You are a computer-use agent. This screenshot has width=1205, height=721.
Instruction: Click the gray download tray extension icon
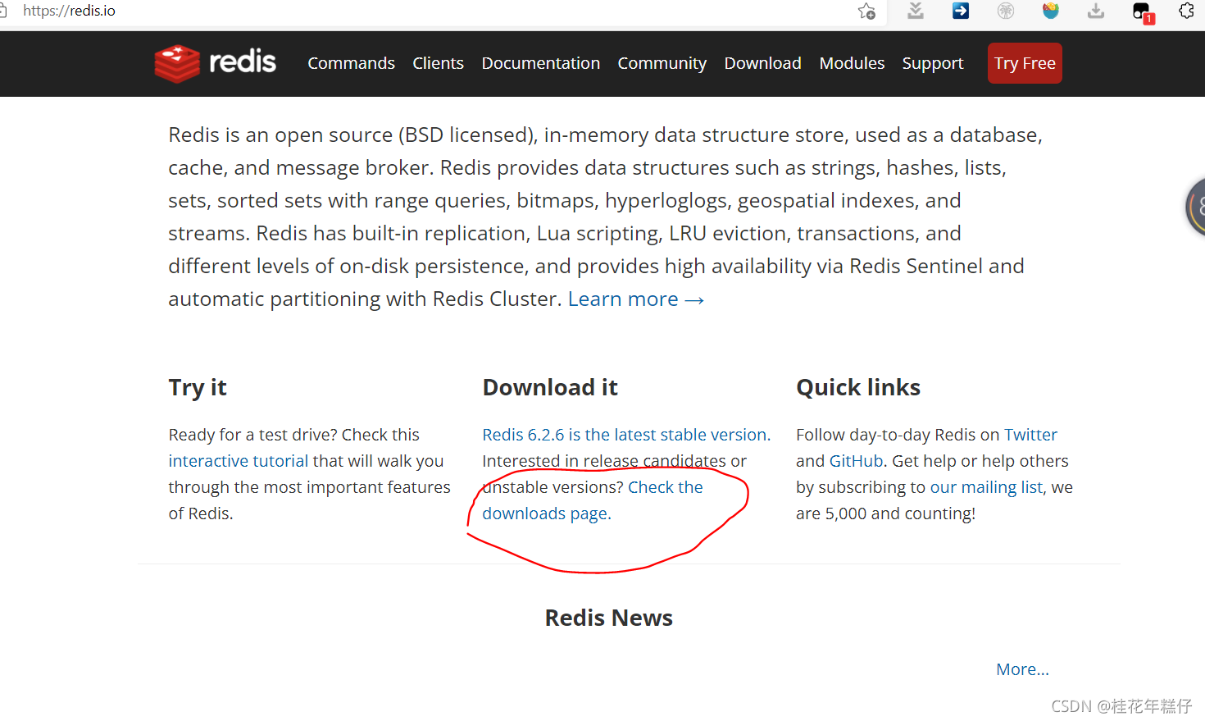point(1096,11)
